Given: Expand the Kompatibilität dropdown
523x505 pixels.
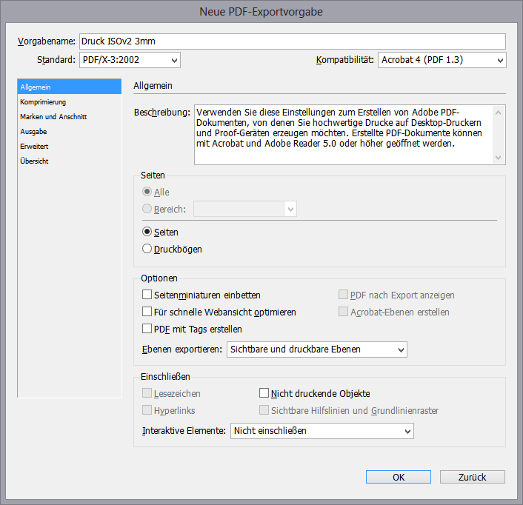Looking at the screenshot, I should coord(442,60).
